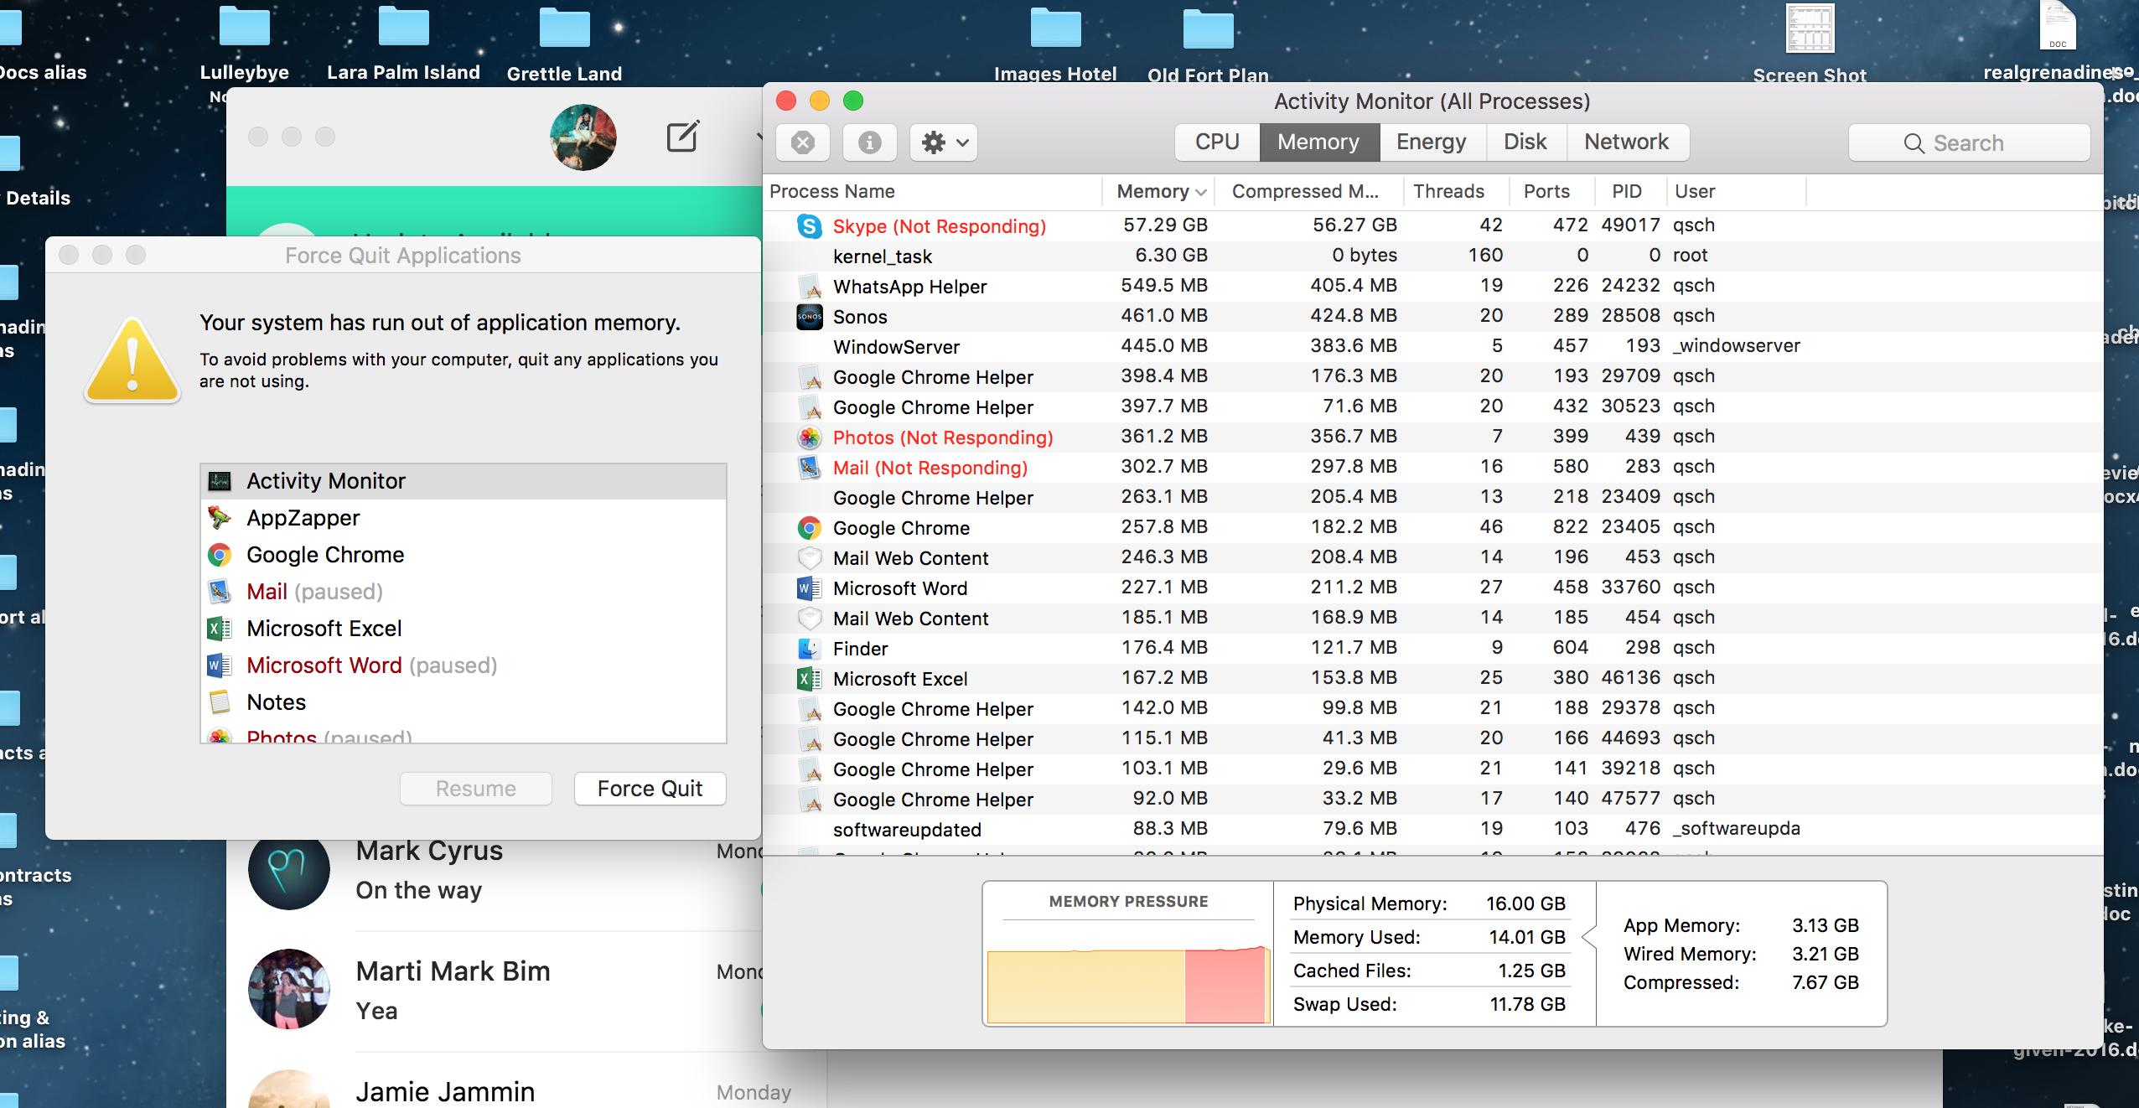Click the Resume button
2139x1108 pixels.
click(x=476, y=789)
